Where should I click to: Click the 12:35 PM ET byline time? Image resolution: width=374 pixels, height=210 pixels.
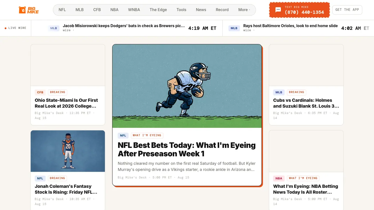(80, 113)
